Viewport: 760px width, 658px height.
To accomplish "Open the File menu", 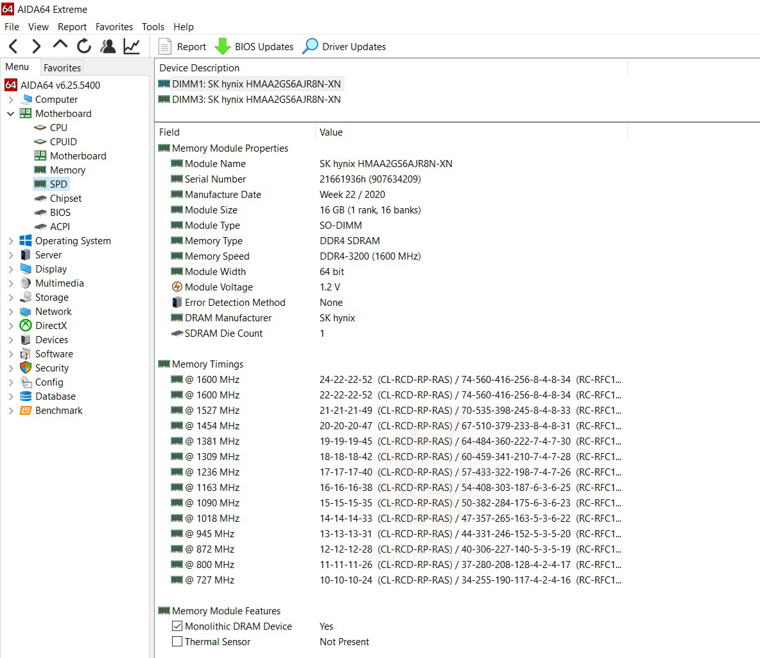I will coord(12,27).
